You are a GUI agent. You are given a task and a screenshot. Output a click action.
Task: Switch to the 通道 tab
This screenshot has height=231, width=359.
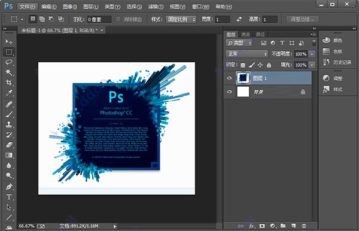pyautogui.click(x=245, y=35)
